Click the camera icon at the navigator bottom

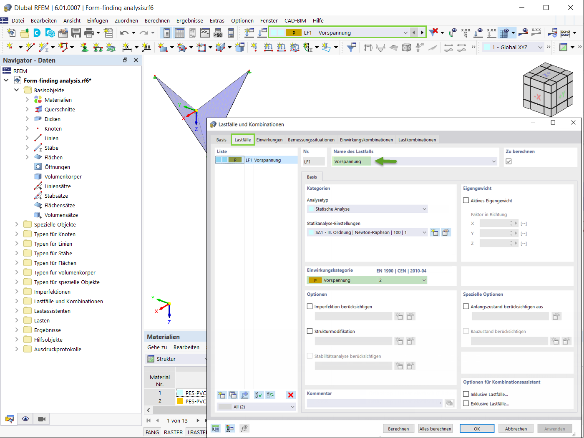tap(42, 419)
